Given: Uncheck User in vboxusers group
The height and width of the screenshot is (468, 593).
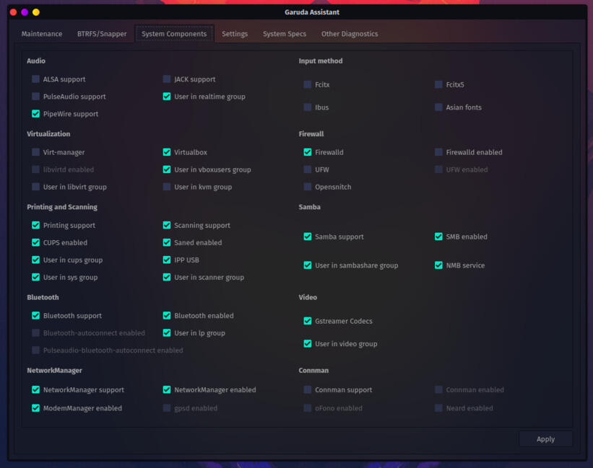Looking at the screenshot, I should [166, 169].
